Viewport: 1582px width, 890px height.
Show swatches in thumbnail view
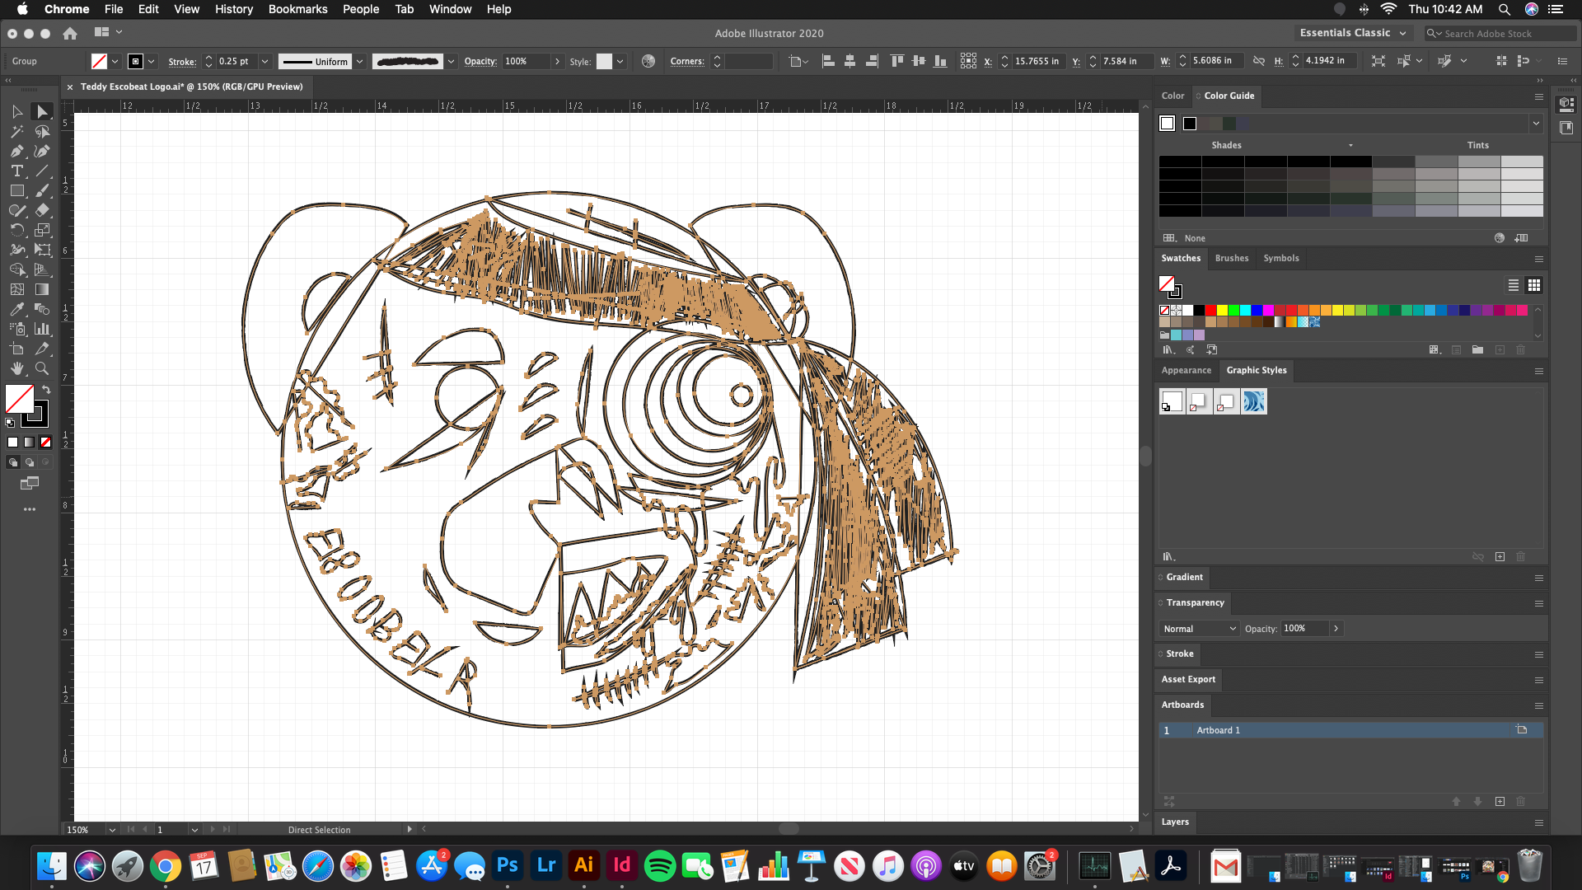(1534, 285)
